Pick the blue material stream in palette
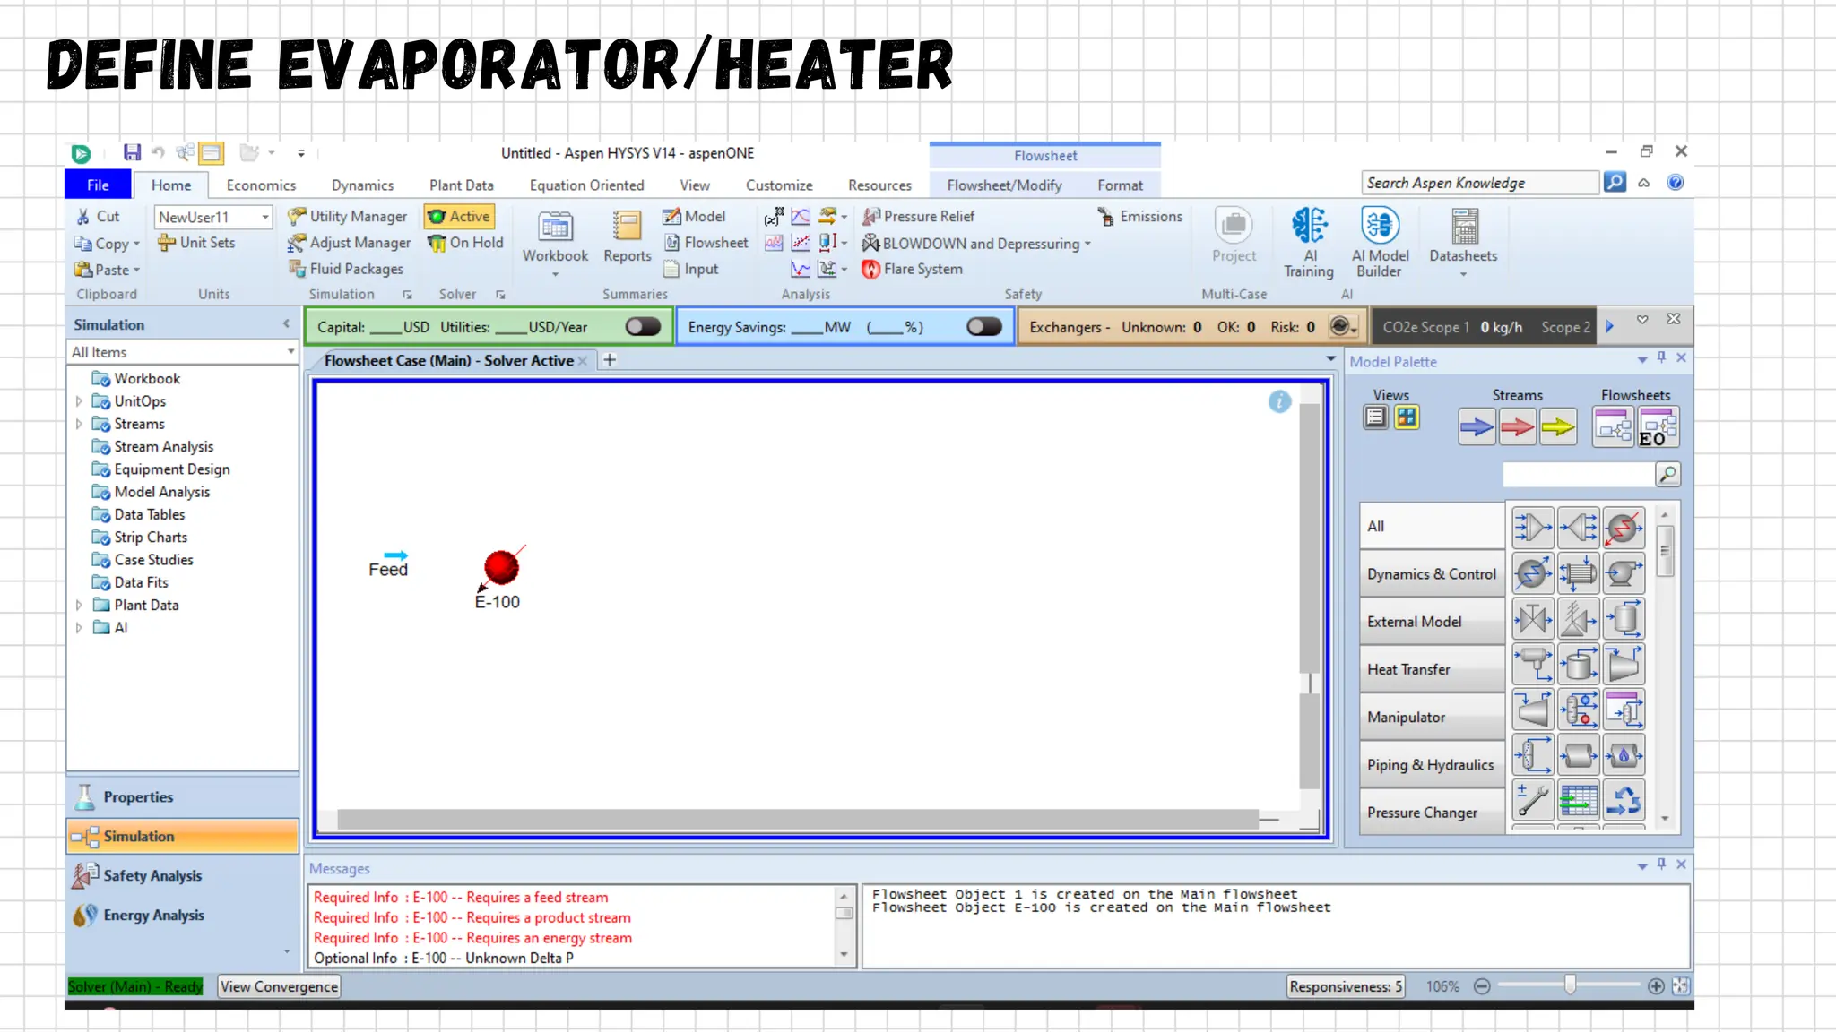The image size is (1836, 1032). (1476, 426)
